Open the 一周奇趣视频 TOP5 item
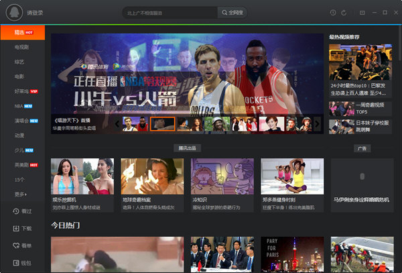Screen dimensions: 402x273 (x=360, y=109)
